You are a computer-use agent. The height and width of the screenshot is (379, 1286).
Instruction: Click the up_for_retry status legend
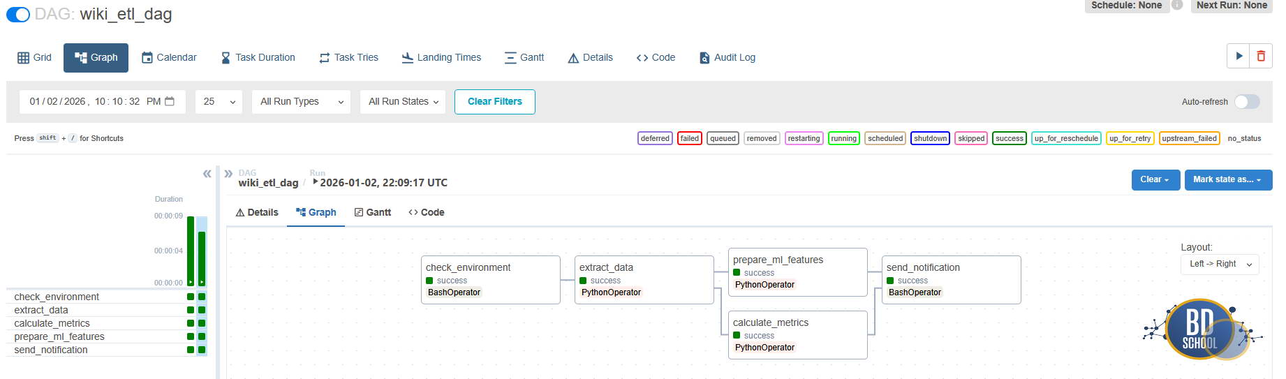[1130, 138]
